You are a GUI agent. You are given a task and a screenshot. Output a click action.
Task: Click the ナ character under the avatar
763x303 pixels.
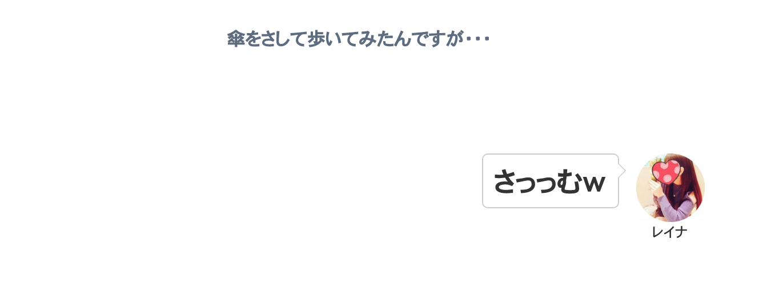(681, 232)
